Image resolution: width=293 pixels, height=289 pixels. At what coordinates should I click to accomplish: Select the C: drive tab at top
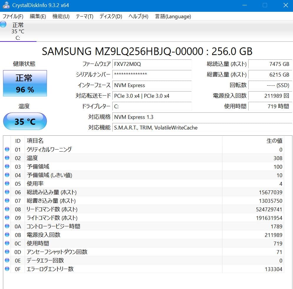coord(18,31)
